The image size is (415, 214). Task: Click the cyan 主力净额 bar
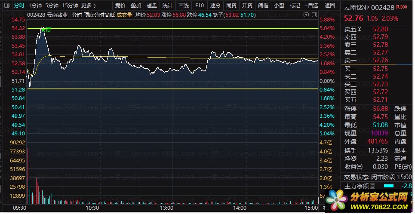click(x=388, y=186)
